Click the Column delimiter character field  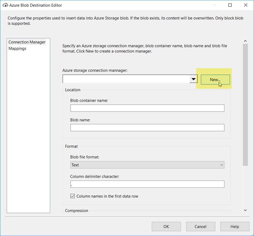click(147, 184)
